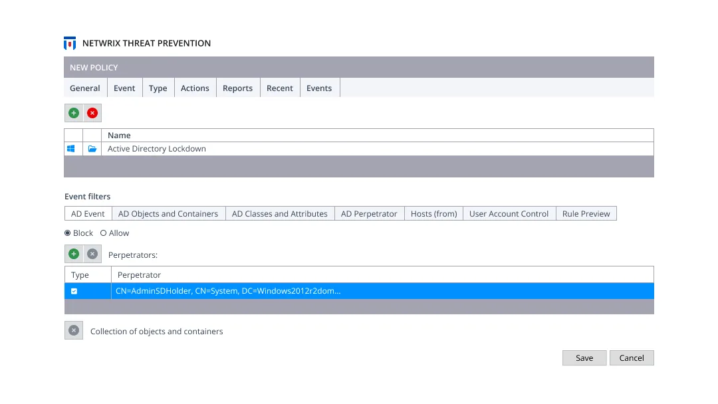Select the Active Directory Lockdown row name

(157, 149)
